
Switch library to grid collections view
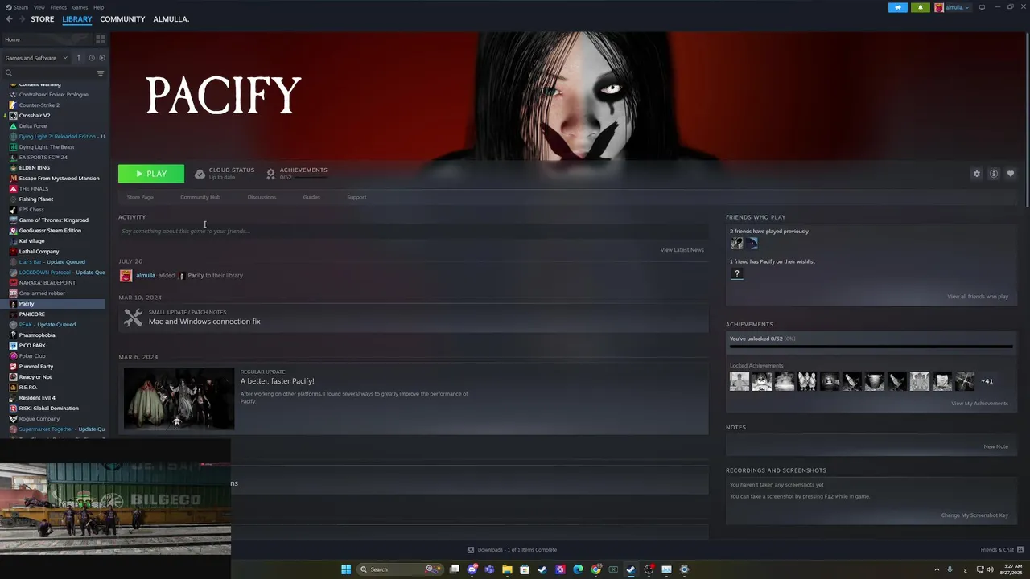pyautogui.click(x=101, y=39)
